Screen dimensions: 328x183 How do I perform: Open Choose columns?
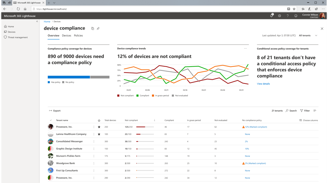pos(308,120)
